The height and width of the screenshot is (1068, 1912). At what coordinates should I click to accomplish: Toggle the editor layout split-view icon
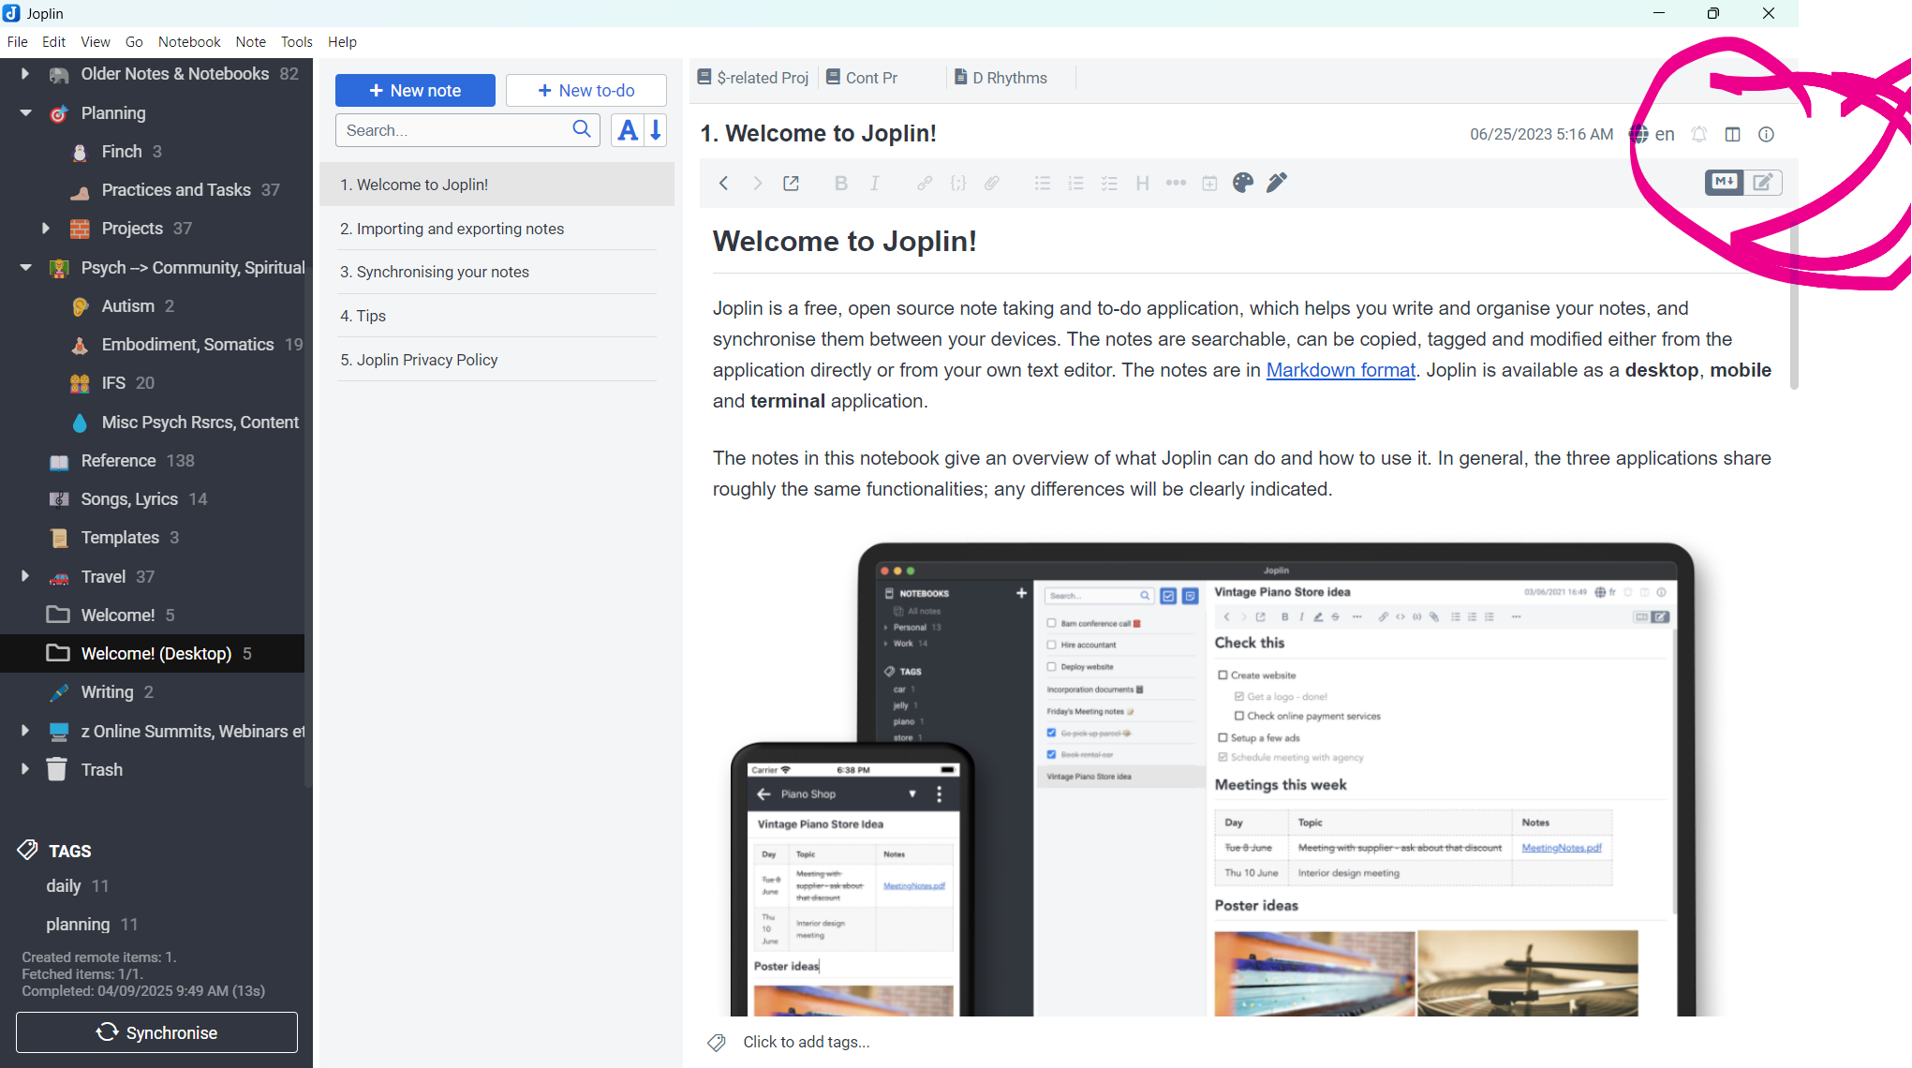click(x=1732, y=134)
